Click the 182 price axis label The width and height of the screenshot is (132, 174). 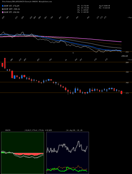(x=127, y=83)
